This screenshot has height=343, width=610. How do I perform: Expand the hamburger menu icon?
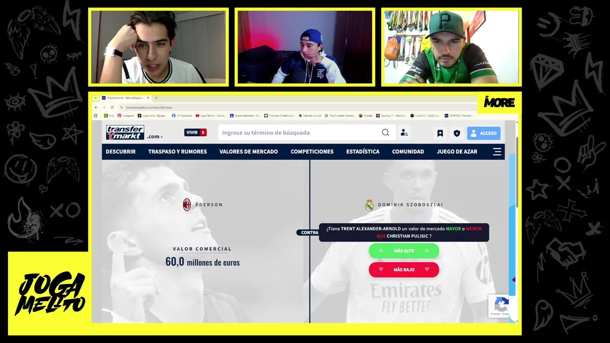[x=497, y=151]
